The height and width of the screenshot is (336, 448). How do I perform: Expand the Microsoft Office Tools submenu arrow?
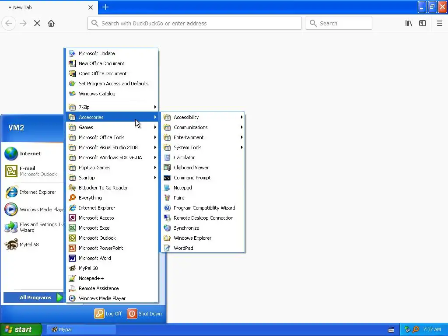point(155,137)
